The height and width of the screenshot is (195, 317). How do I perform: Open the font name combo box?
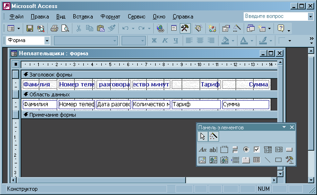click(114, 41)
